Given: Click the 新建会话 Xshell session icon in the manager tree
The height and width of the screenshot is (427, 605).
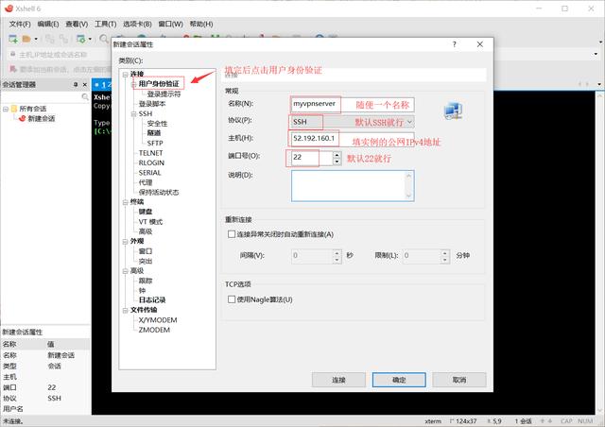Looking at the screenshot, I should [22, 118].
